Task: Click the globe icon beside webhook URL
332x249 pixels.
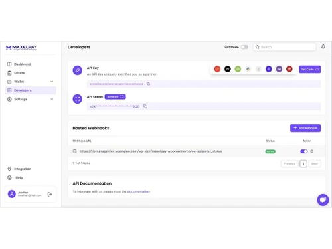Action: (x=74, y=151)
